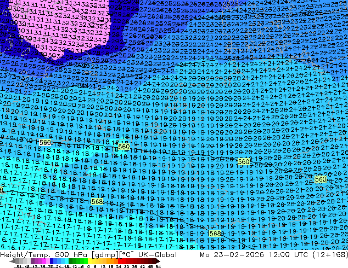
Task: Click the bright red segment of color scale
Action: (x=120, y=261)
